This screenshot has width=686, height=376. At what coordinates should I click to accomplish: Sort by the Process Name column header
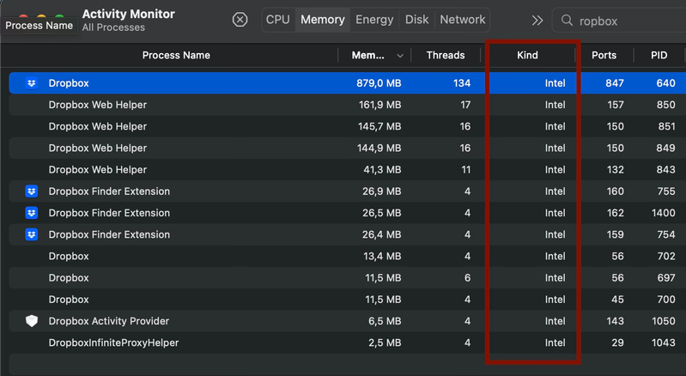point(176,55)
